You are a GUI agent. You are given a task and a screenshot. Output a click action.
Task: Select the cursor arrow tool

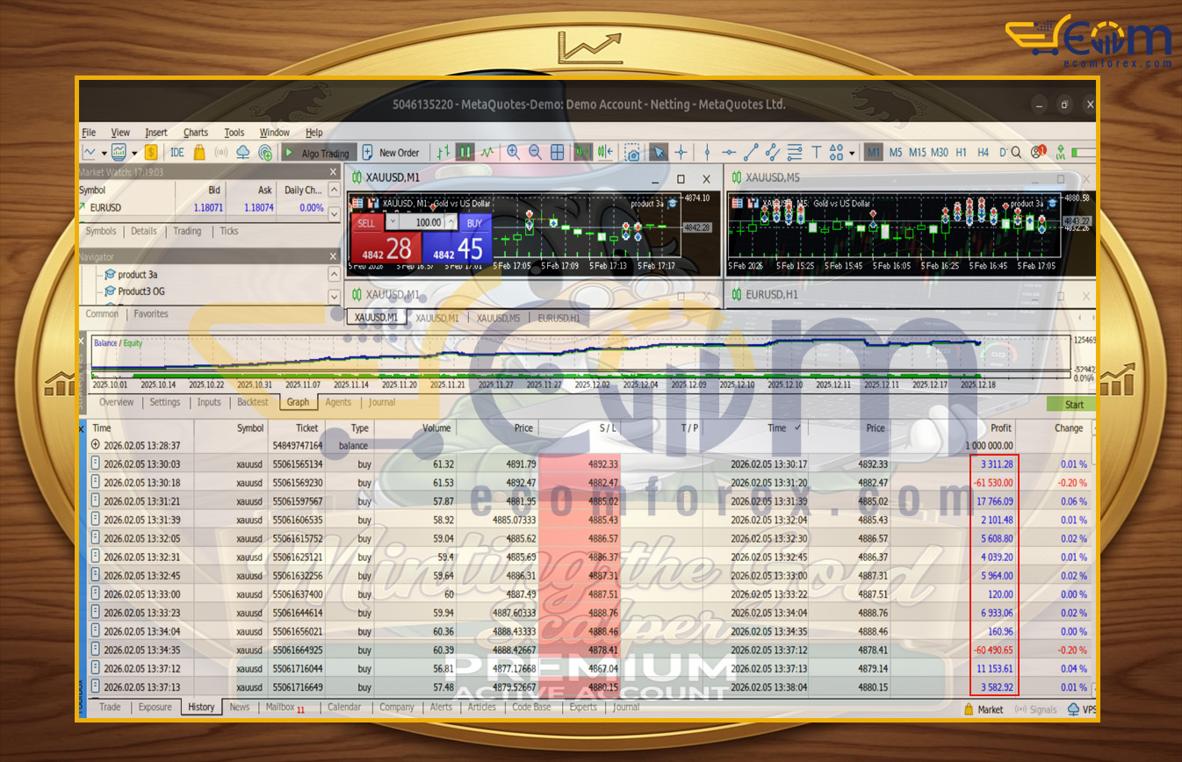[659, 152]
